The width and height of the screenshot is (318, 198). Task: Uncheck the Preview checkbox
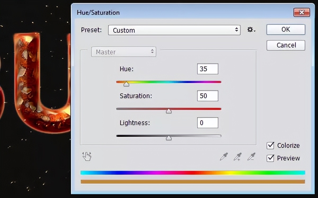coord(270,158)
